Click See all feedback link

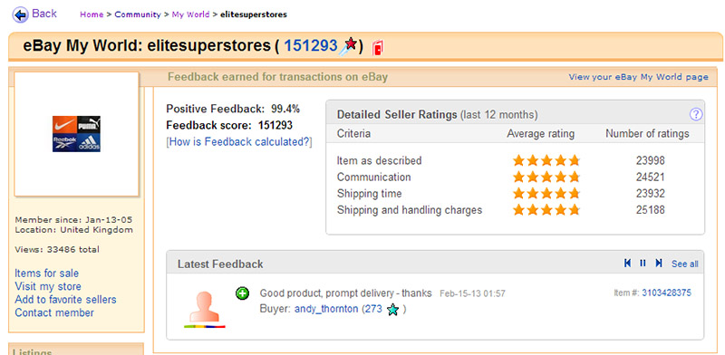(x=685, y=264)
